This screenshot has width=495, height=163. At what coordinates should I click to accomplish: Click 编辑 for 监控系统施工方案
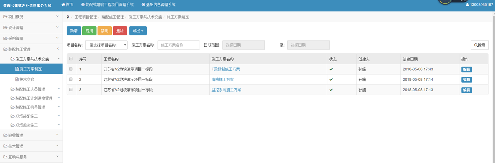click(466, 90)
